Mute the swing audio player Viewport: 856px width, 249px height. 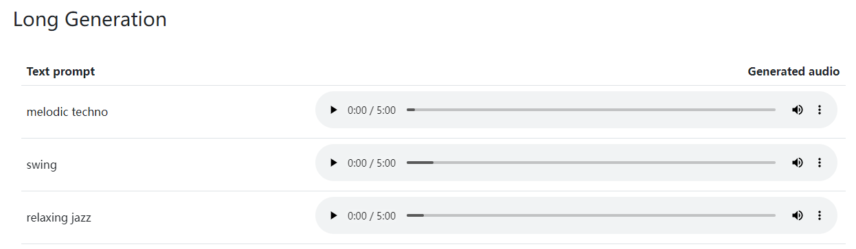coord(797,163)
